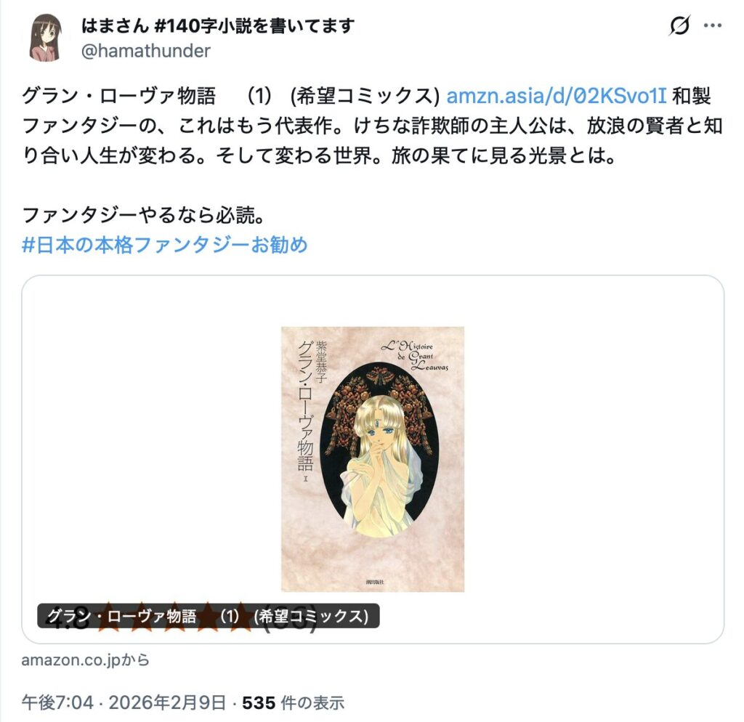Click author name 紫堂恭子 on book cover
Image resolution: width=744 pixels, height=722 pixels.
321,361
